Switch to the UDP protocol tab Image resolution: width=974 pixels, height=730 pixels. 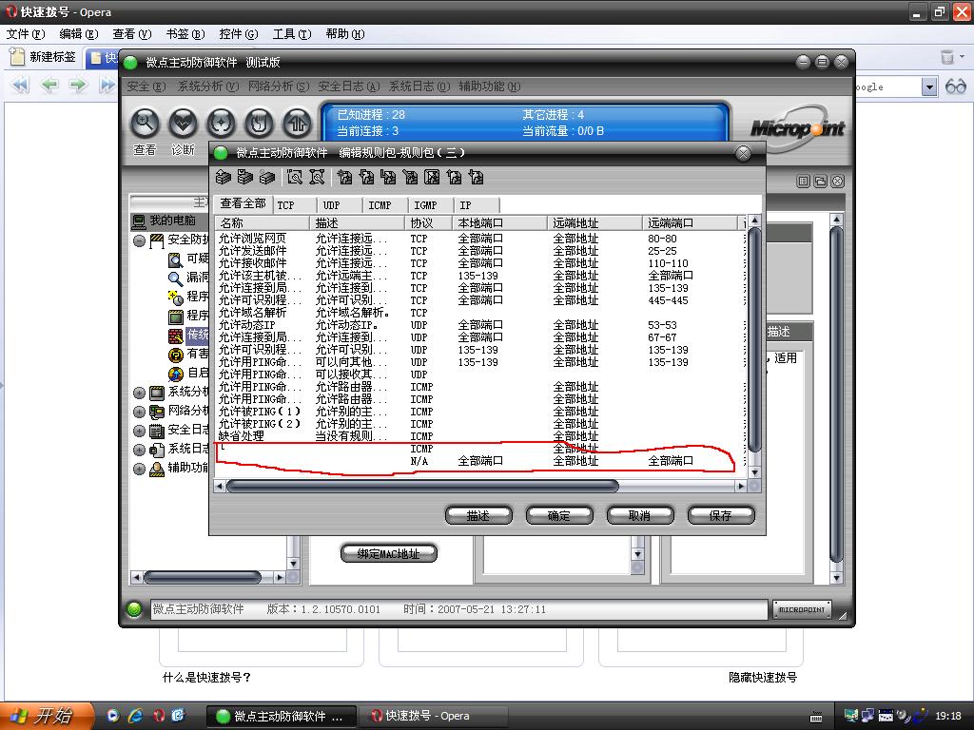pyautogui.click(x=340, y=205)
